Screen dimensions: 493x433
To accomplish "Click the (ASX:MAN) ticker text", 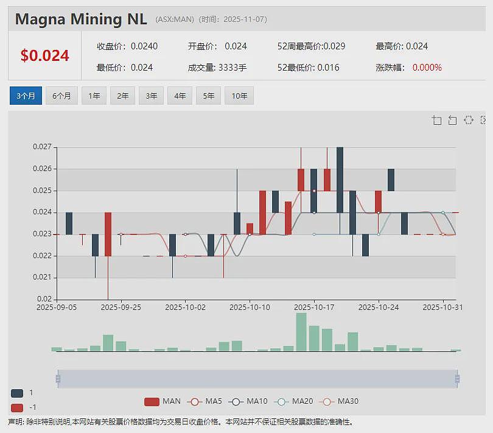I will click(175, 19).
